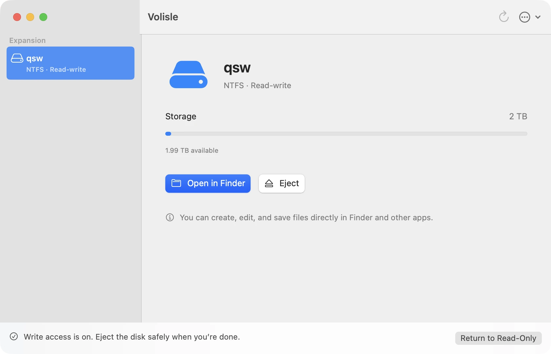Click the drive icon in qsw sidebar row
The width and height of the screenshot is (551, 354).
tap(17, 58)
